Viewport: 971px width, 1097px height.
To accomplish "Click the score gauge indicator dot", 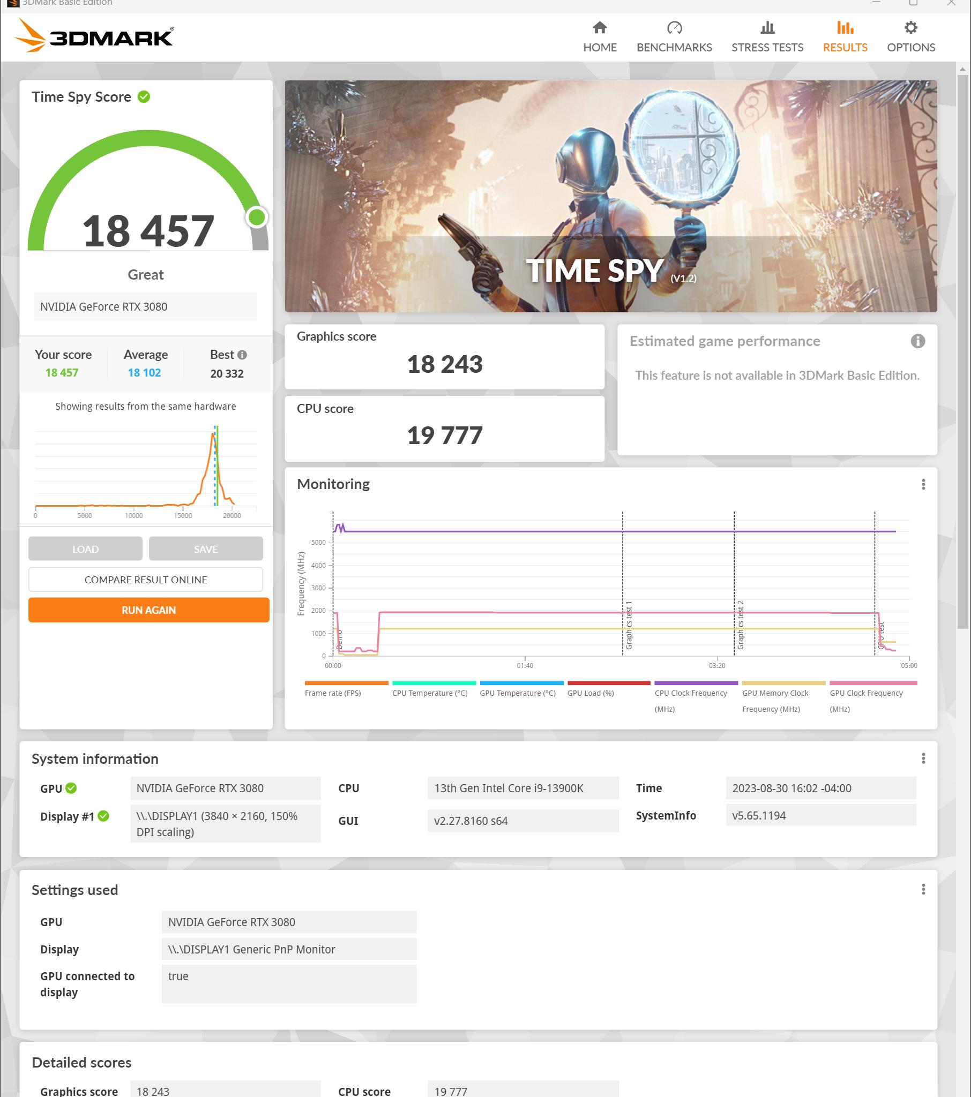I will pyautogui.click(x=257, y=217).
